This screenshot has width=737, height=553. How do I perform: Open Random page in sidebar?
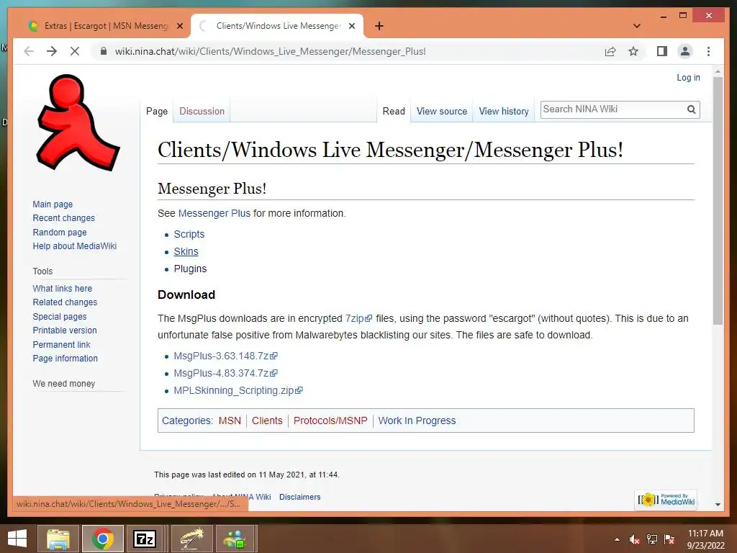(x=60, y=233)
